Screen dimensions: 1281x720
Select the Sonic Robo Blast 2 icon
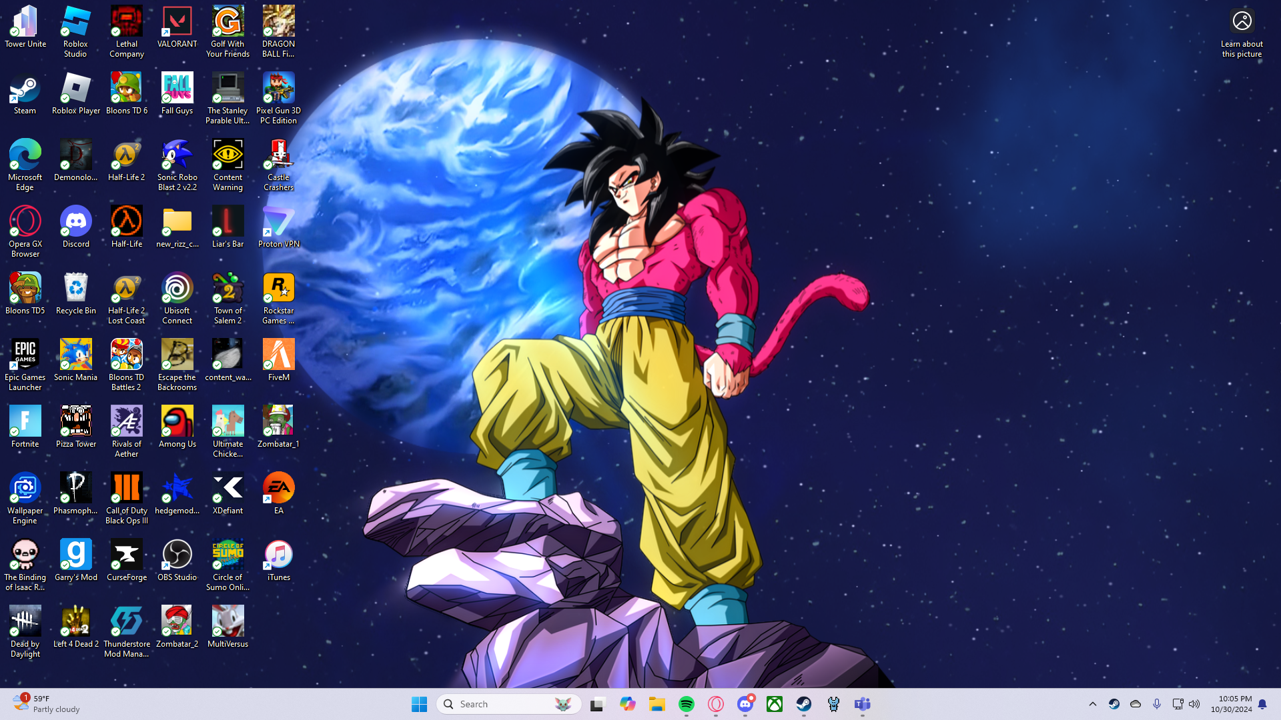pyautogui.click(x=177, y=165)
